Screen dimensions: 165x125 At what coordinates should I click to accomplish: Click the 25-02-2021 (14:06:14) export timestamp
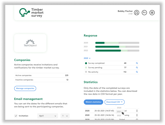(104, 115)
